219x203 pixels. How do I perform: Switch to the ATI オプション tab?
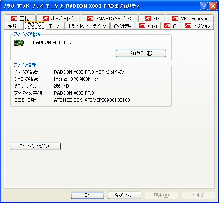click(x=198, y=26)
